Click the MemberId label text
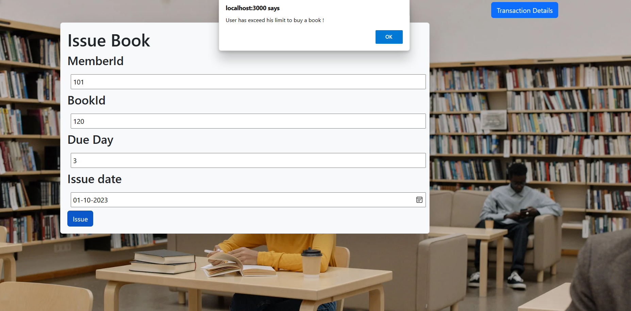The width and height of the screenshot is (631, 311). (x=96, y=61)
